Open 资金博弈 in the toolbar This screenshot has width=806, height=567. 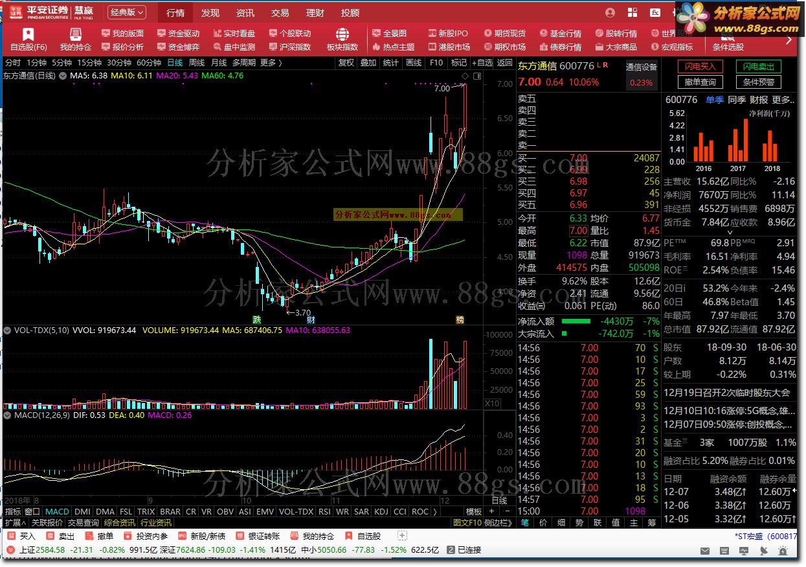[178, 47]
